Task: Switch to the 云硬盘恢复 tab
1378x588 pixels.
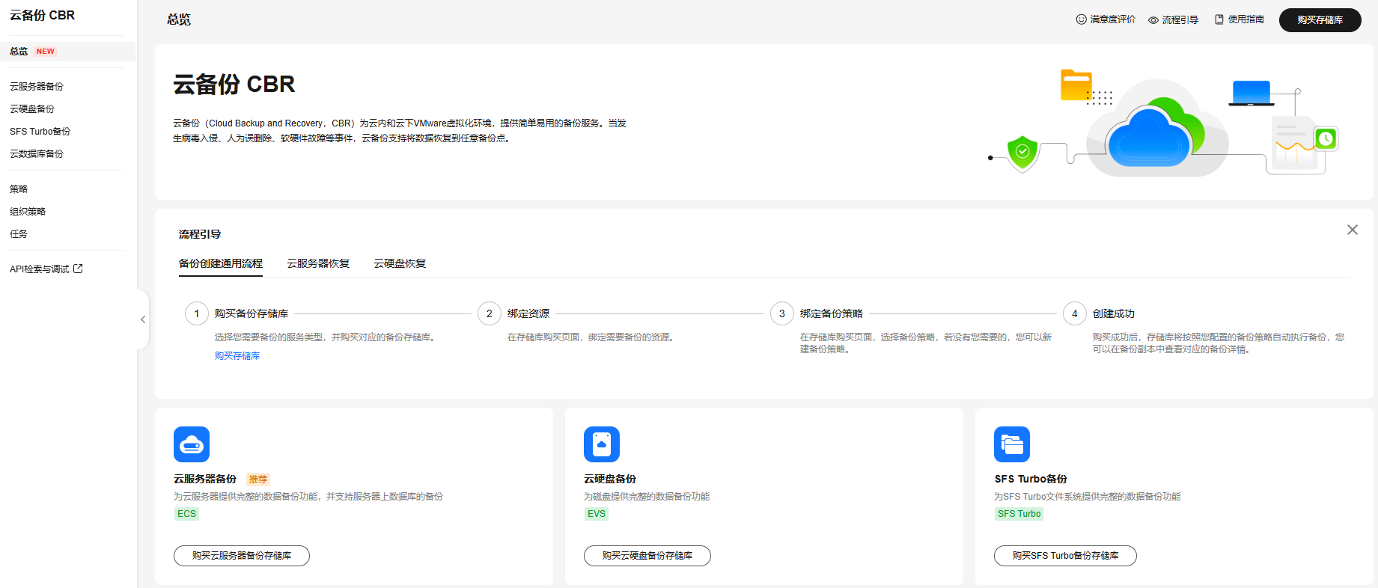Action: tap(400, 263)
